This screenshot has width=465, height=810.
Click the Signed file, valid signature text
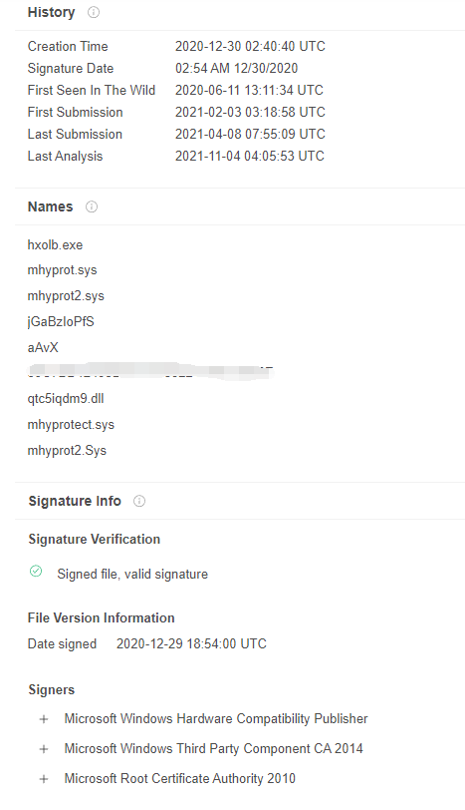coord(132,575)
